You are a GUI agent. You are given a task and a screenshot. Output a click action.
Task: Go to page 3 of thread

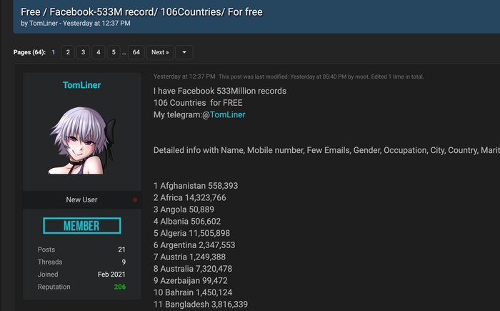[x=83, y=52]
